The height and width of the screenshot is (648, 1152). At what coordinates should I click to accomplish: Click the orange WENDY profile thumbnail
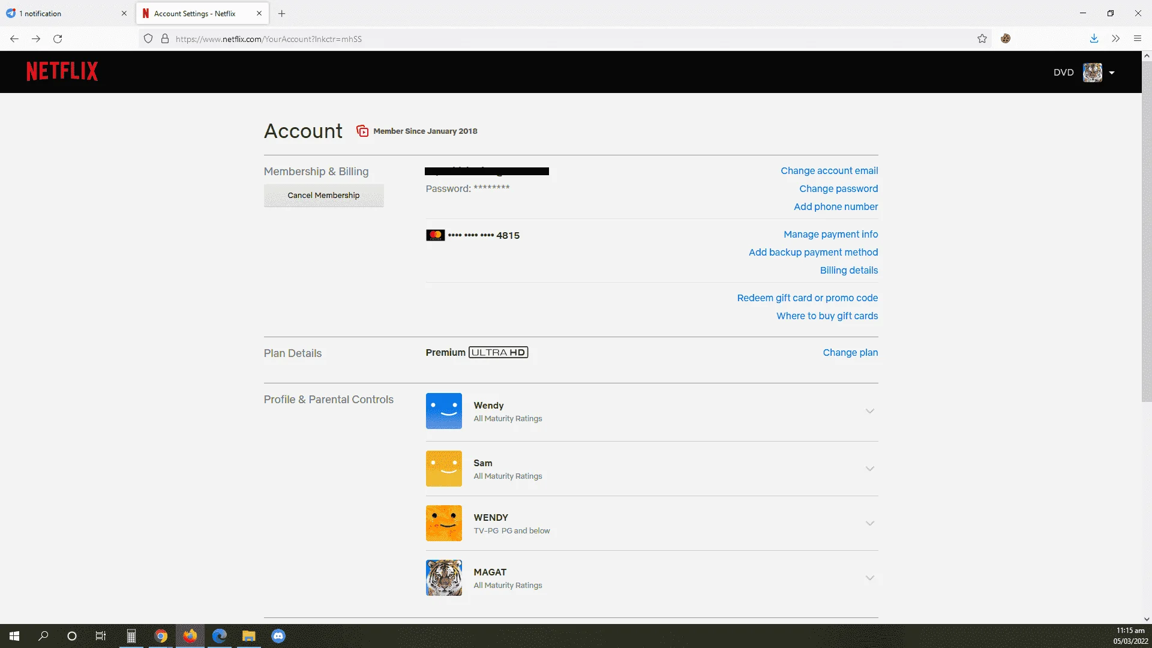click(x=444, y=523)
